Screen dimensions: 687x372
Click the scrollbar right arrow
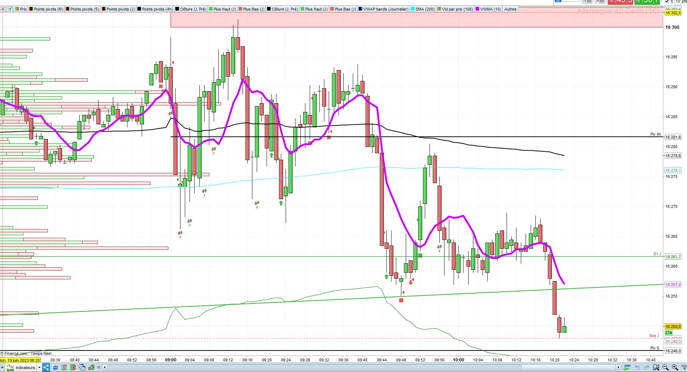(x=618, y=367)
